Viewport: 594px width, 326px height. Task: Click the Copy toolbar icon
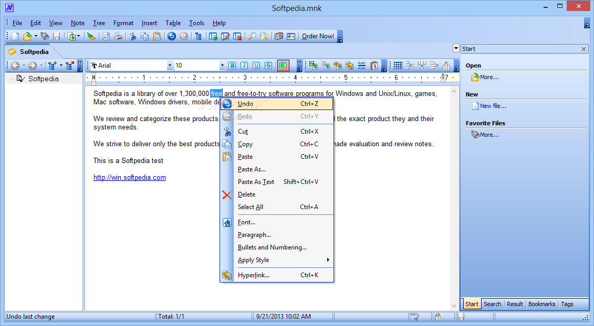point(145,36)
